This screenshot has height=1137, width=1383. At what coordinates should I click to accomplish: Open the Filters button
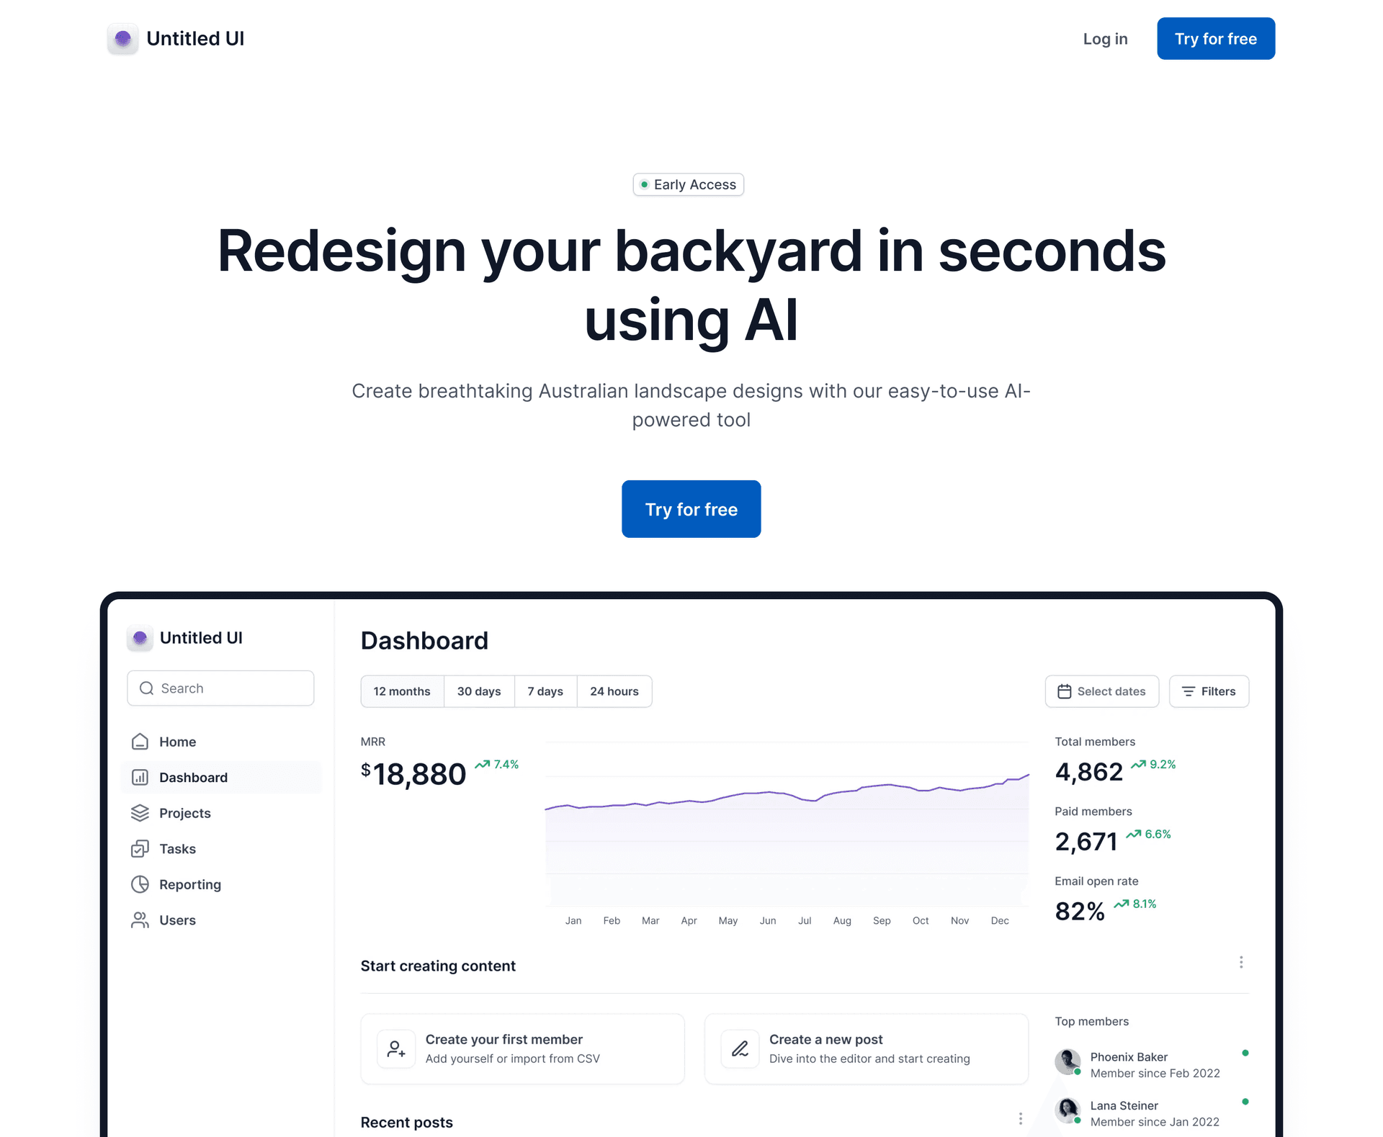1209,691
